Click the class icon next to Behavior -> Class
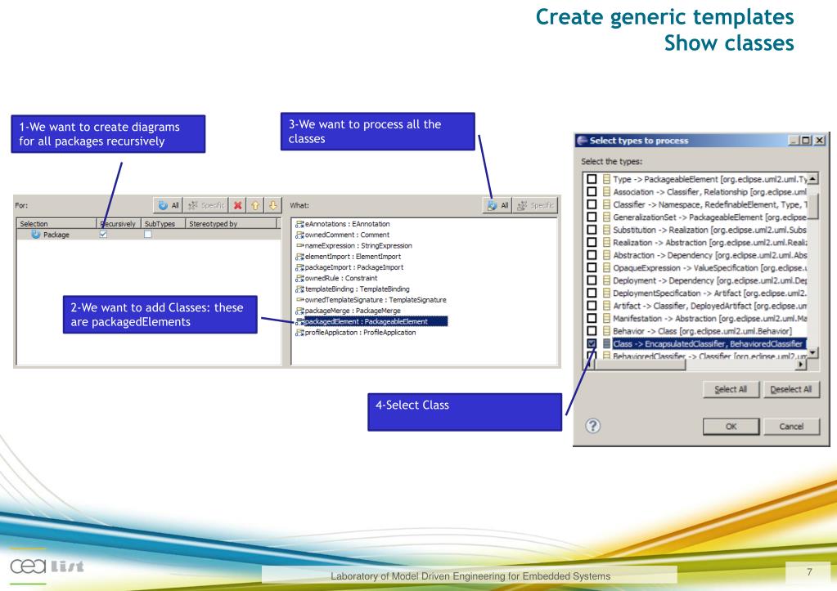Image resolution: width=837 pixels, height=591 pixels. [606, 331]
